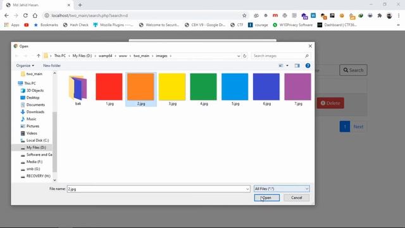Focus the File name input field
The width and height of the screenshot is (405, 228).
[156, 189]
